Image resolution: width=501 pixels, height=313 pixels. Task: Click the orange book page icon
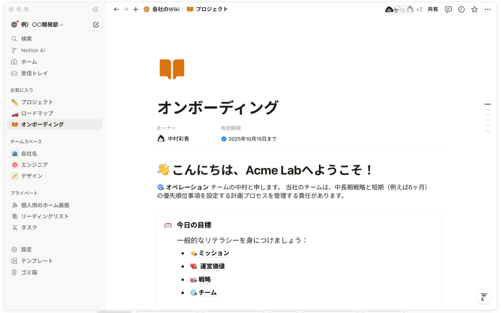click(x=172, y=69)
